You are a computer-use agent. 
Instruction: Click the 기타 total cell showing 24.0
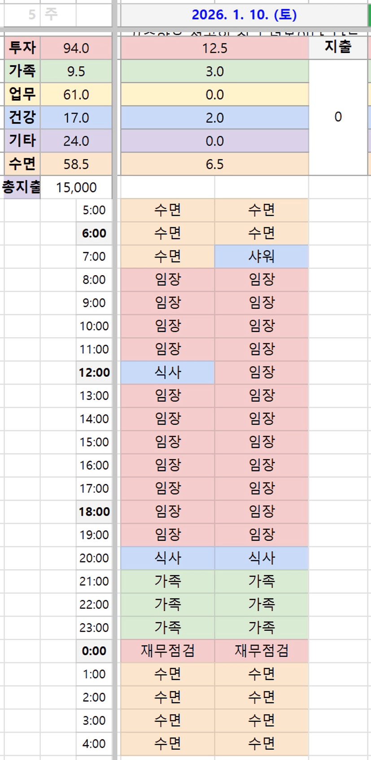coord(76,141)
